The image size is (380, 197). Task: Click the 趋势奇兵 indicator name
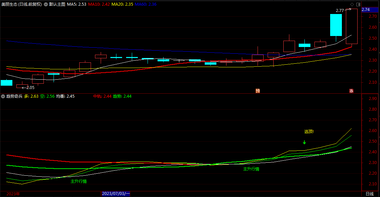pyautogui.click(x=14, y=96)
